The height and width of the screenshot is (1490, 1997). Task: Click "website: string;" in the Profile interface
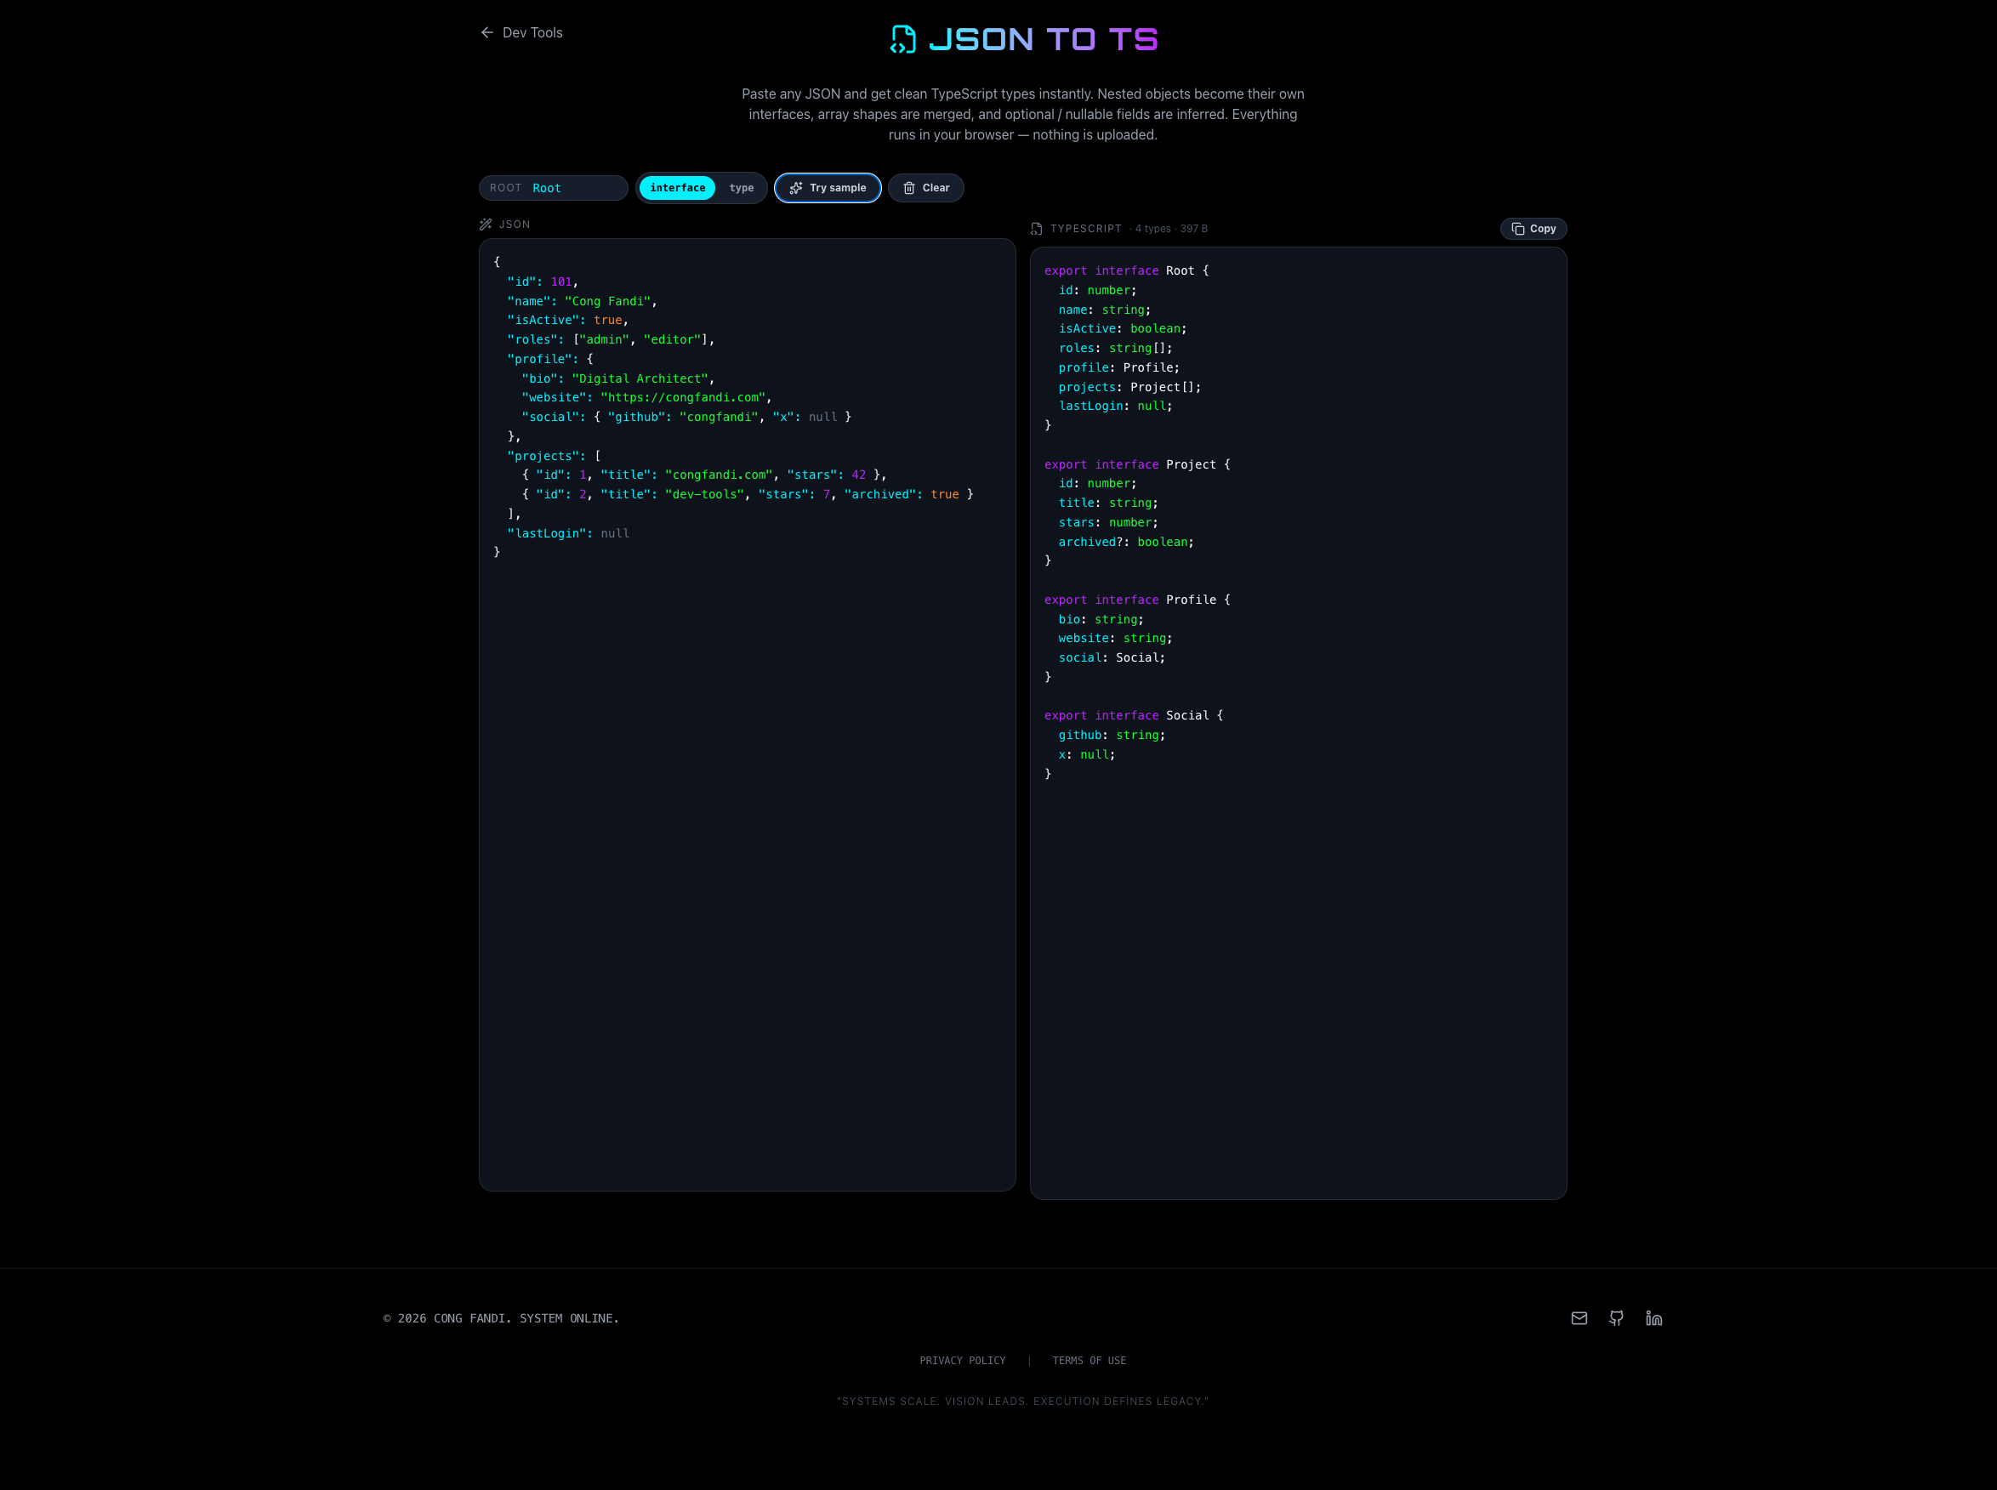tap(1115, 638)
